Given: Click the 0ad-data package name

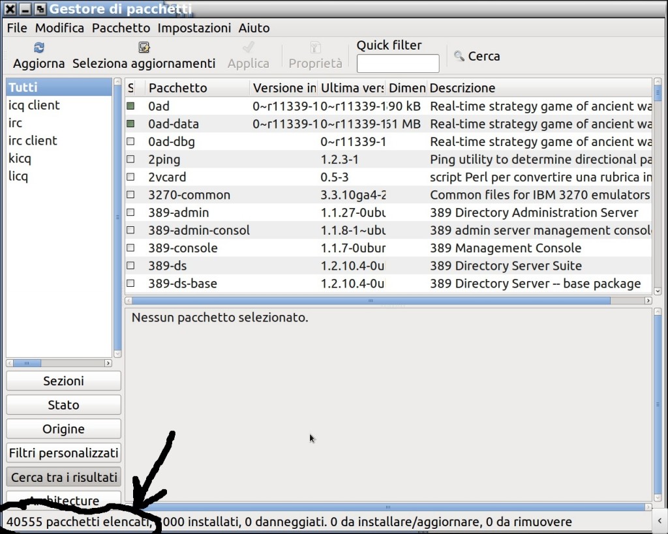Looking at the screenshot, I should coord(174,124).
